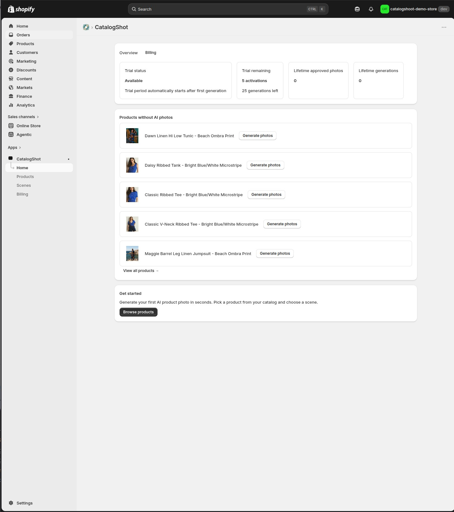This screenshot has height=512, width=454.
Task: Click the pin dot beside CatalogShot
Action: coord(69,159)
